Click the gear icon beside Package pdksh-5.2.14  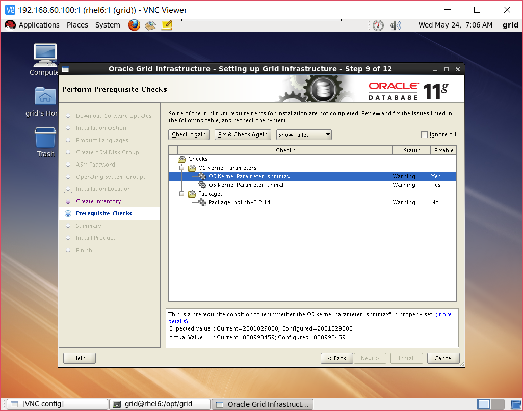(201, 202)
